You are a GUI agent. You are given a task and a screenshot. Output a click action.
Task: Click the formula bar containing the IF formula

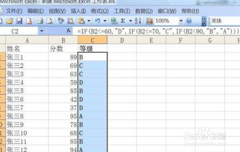coord(156,32)
